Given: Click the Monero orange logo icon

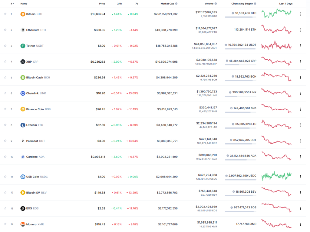Looking at the screenshot, I should (23, 224).
